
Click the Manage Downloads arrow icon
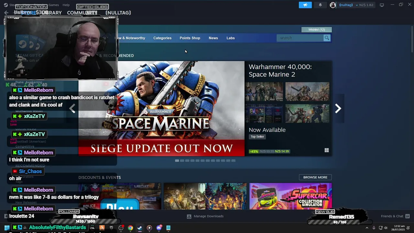[x=189, y=216]
